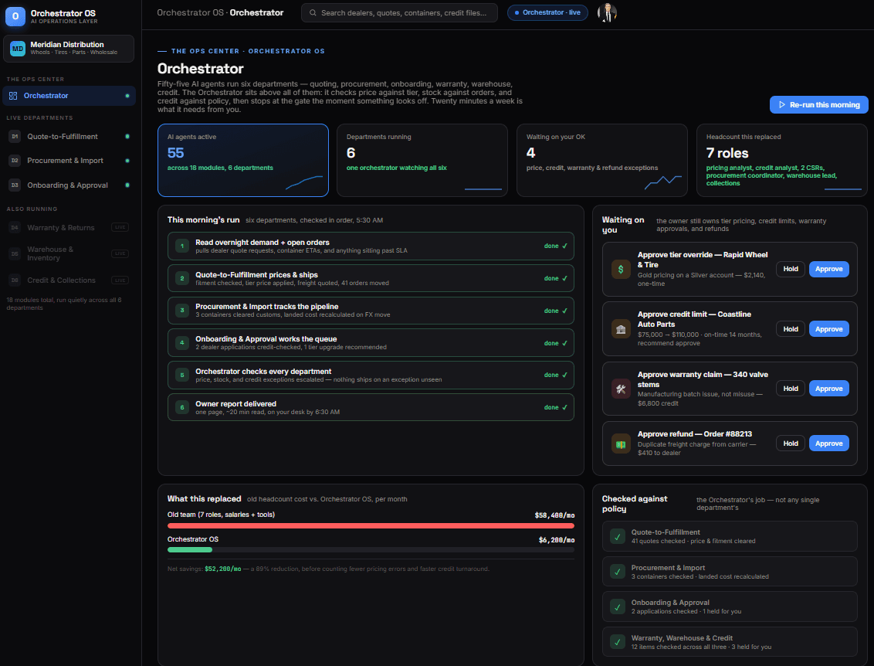The width and height of the screenshot is (874, 666).
Task: Hold refund for Order #88213
Action: (x=791, y=444)
